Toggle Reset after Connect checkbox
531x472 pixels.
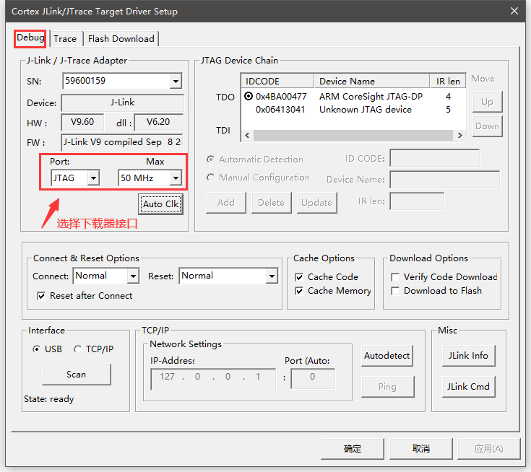pyautogui.click(x=41, y=296)
